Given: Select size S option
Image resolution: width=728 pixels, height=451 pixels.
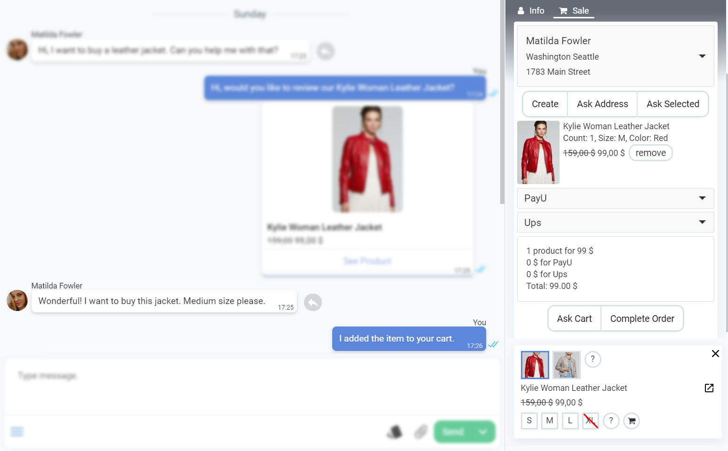Looking at the screenshot, I should tap(529, 420).
